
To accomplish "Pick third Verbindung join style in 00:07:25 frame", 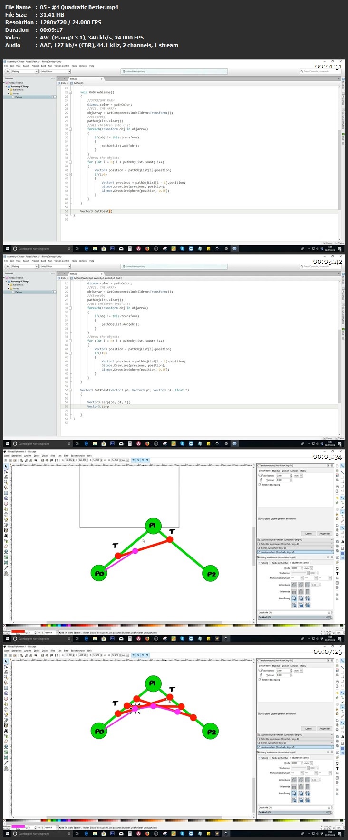I will (308, 780).
